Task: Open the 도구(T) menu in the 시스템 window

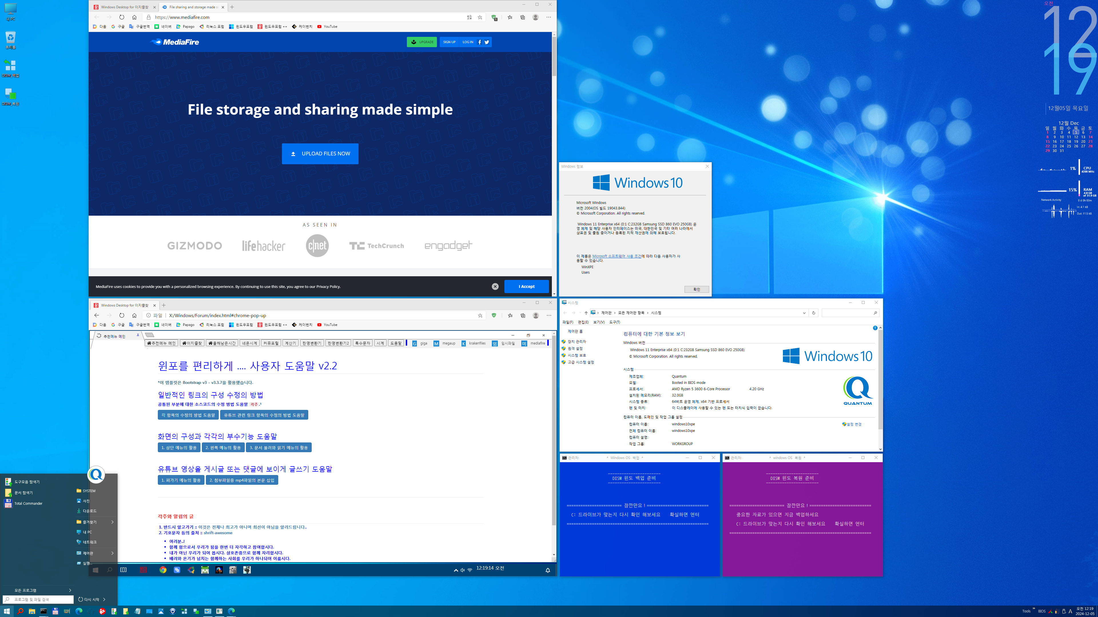Action: tap(614, 322)
